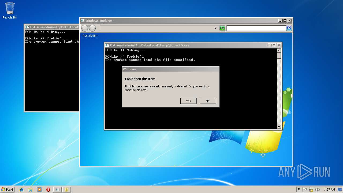Open the file explorer taskbar icon
Screen dimensions: 343x193
pyautogui.click(x=30, y=190)
